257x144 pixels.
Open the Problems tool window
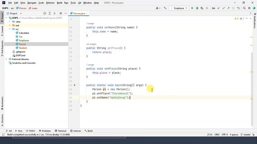45,131
